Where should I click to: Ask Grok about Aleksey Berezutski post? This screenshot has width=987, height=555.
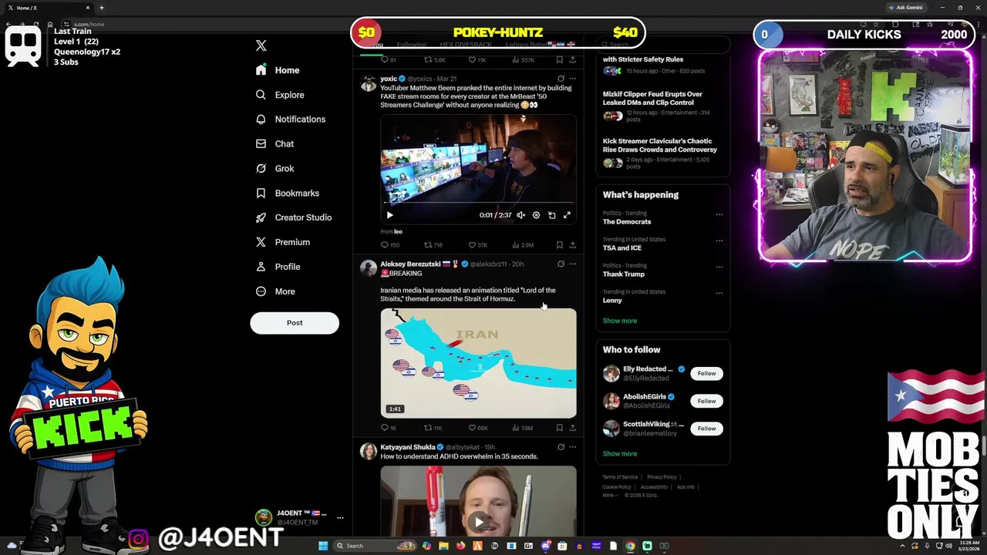point(561,264)
